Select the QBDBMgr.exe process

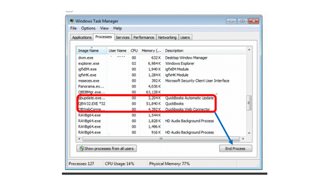(x=161, y=92)
